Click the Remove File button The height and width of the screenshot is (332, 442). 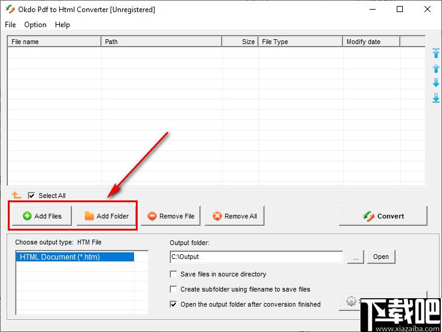[170, 216]
